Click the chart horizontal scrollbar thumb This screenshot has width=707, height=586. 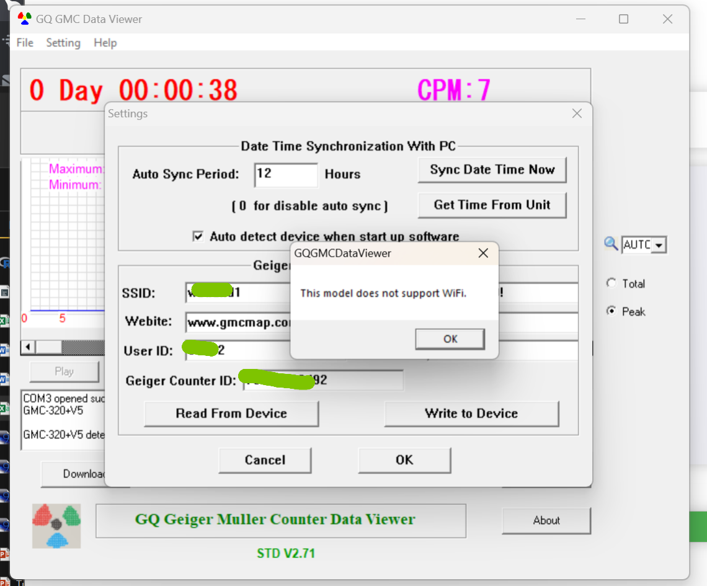click(x=49, y=347)
